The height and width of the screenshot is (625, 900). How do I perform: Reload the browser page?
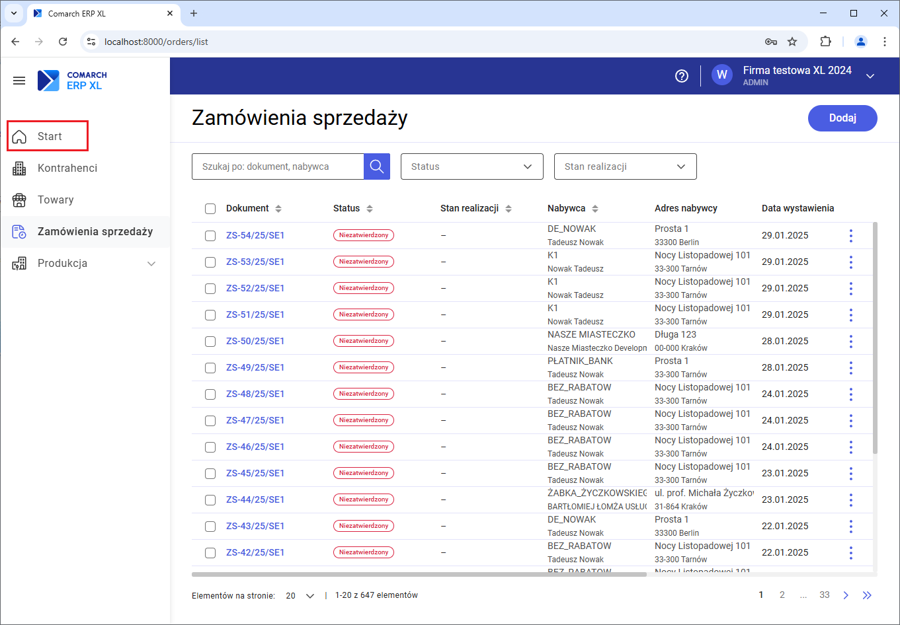point(63,42)
